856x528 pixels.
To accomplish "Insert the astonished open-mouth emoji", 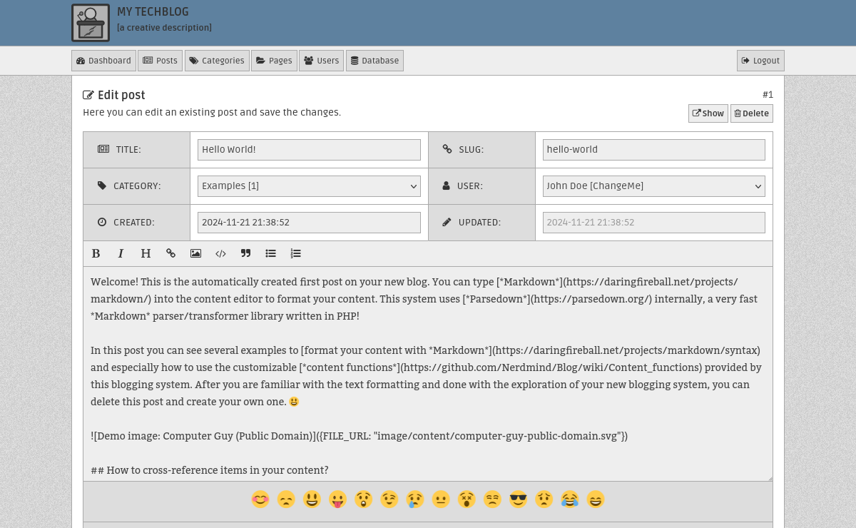I will (363, 499).
